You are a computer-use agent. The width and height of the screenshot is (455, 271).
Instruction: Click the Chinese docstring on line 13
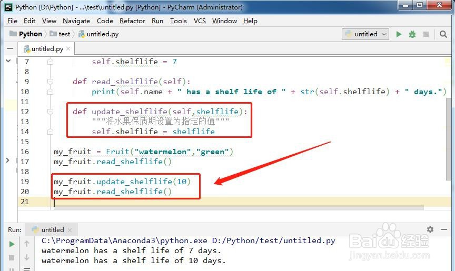[x=161, y=121]
